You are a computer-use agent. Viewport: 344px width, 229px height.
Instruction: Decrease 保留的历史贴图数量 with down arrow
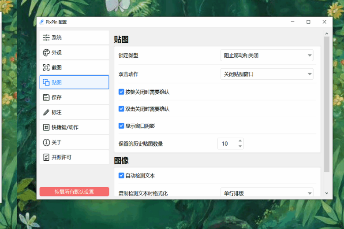pyautogui.click(x=240, y=146)
